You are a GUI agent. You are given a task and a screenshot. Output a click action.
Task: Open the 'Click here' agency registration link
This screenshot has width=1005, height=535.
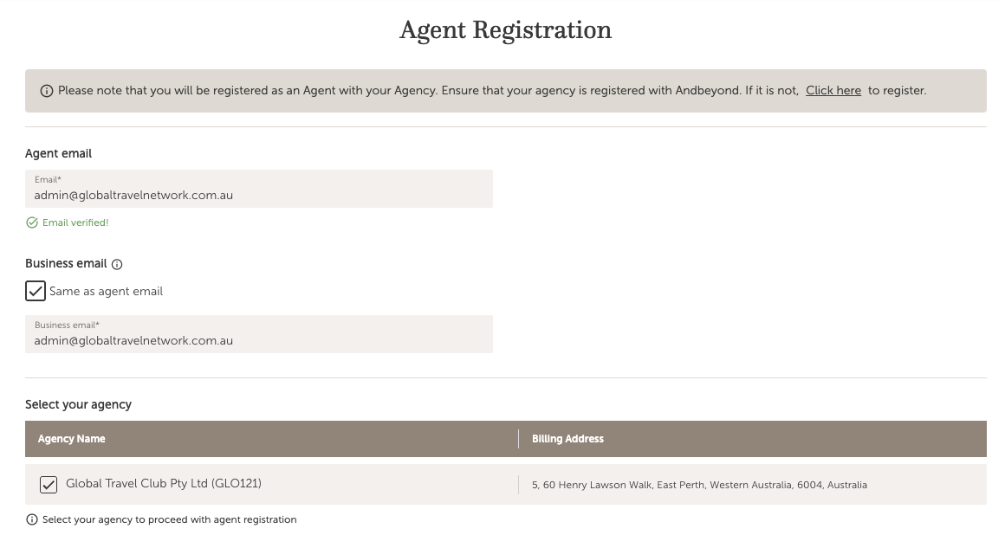(833, 90)
